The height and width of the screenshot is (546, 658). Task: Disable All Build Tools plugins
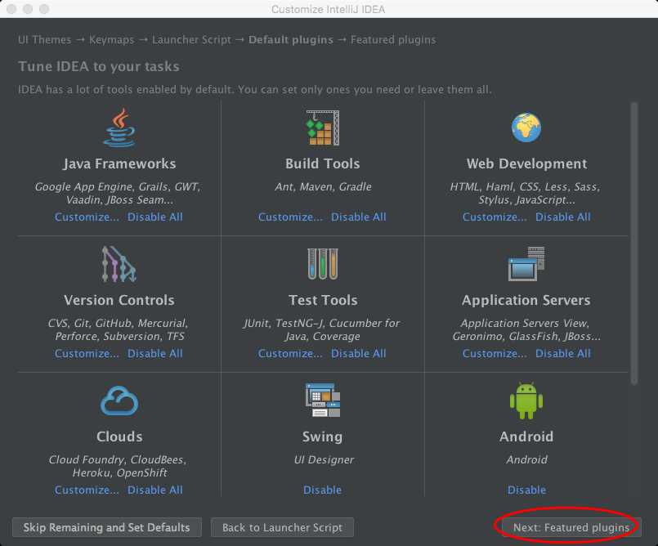coord(358,217)
